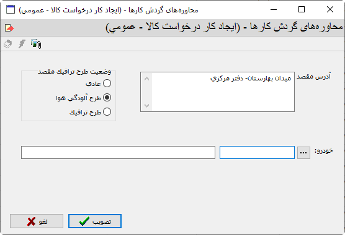Click the eraser icon in the toolbar
The image size is (345, 235).
coord(8,44)
